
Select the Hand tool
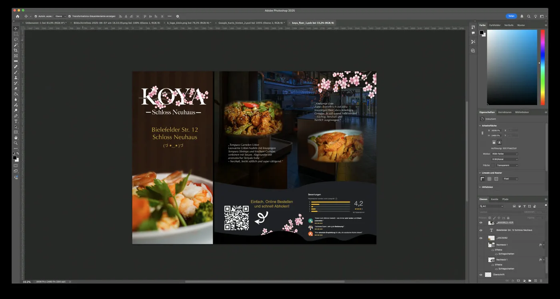16,138
